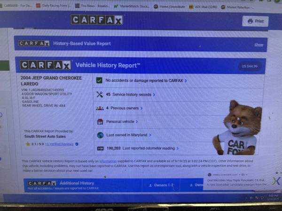Click the Print button
This screenshot has width=282, height=211.
click(255, 22)
